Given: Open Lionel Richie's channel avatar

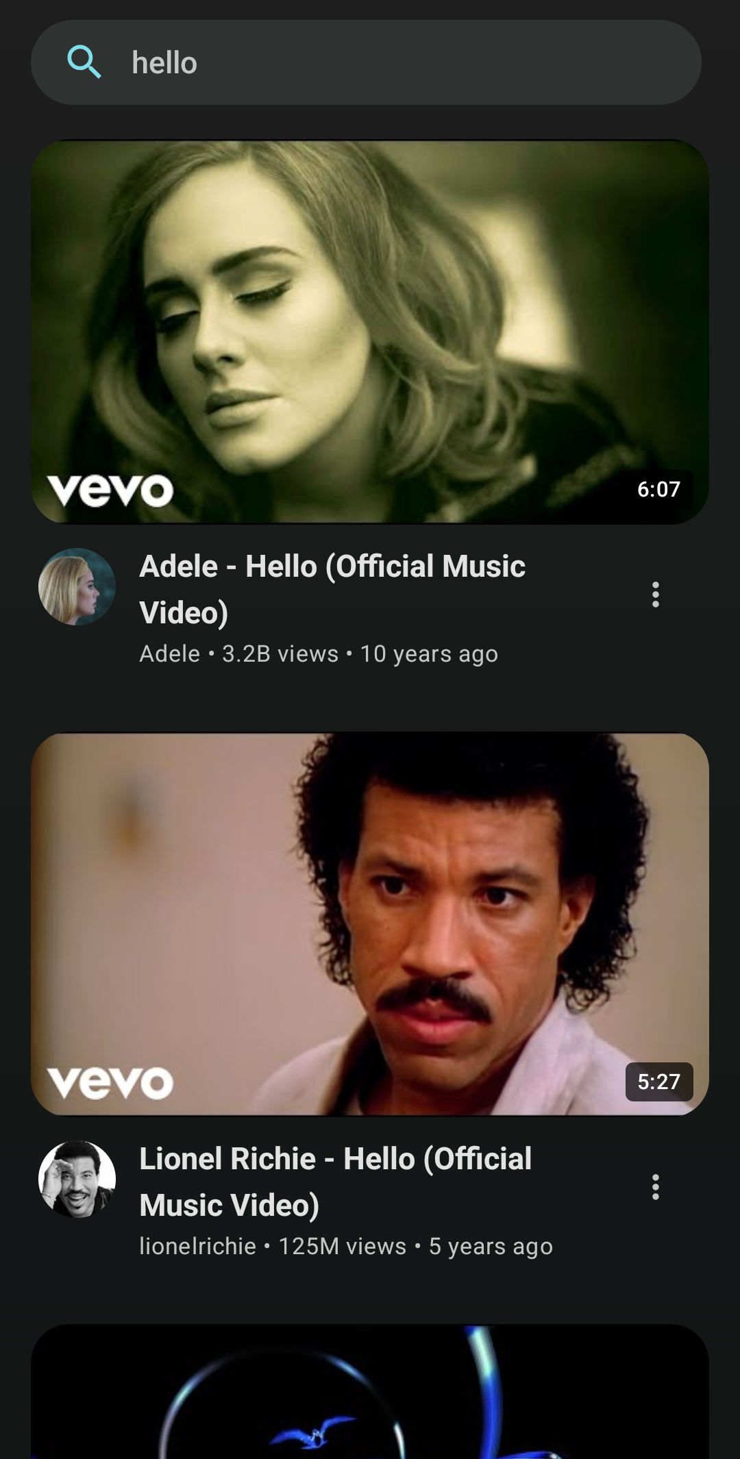Looking at the screenshot, I should (77, 1179).
